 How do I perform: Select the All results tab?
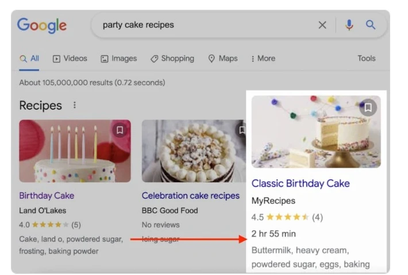(29, 59)
